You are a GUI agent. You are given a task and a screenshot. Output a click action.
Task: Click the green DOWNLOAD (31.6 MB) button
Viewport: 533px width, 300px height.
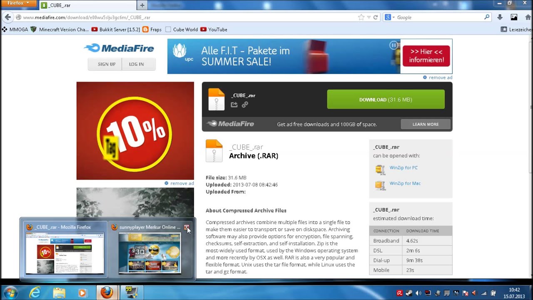click(x=386, y=100)
